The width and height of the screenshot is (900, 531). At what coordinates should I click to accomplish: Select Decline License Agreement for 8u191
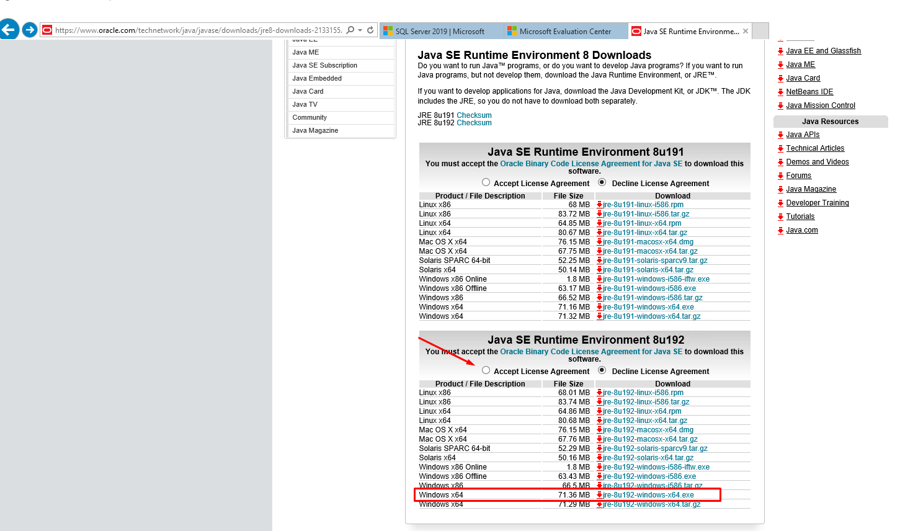pyautogui.click(x=602, y=182)
